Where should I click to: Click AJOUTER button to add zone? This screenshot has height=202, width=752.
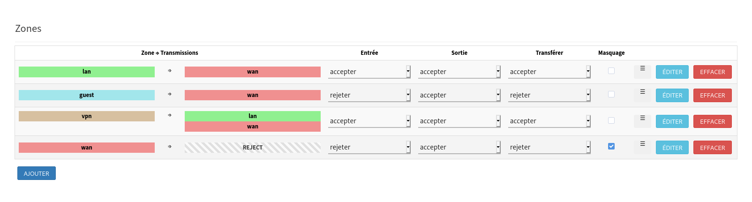(37, 173)
